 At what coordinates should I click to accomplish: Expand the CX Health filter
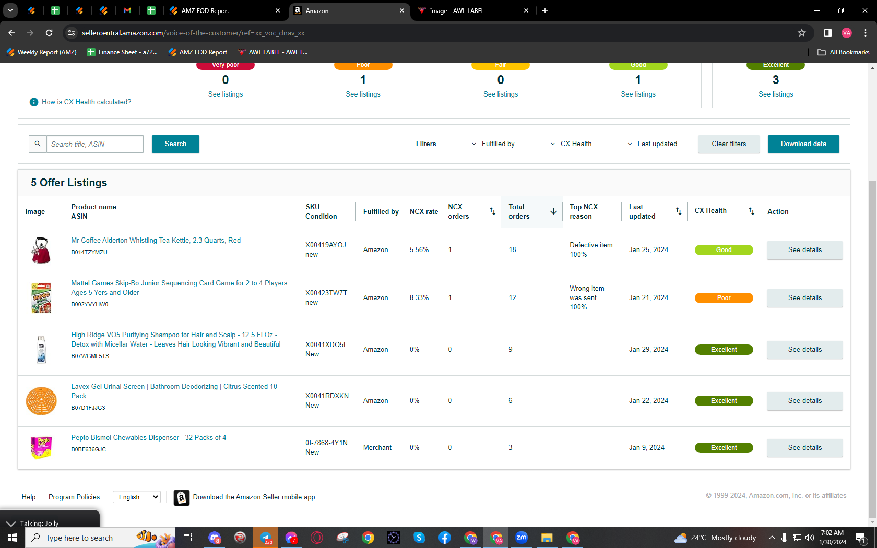tap(571, 144)
